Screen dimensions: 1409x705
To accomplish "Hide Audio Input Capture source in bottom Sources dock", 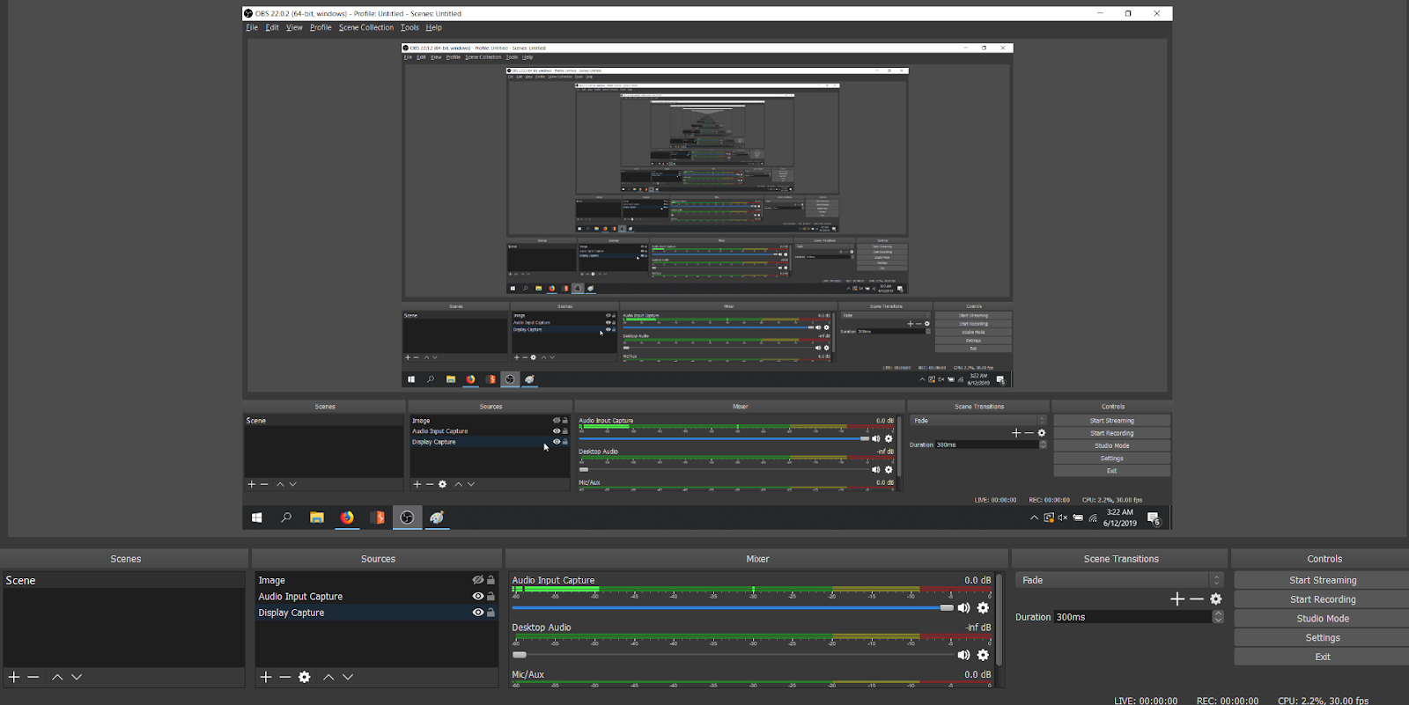I will pyautogui.click(x=477, y=597).
